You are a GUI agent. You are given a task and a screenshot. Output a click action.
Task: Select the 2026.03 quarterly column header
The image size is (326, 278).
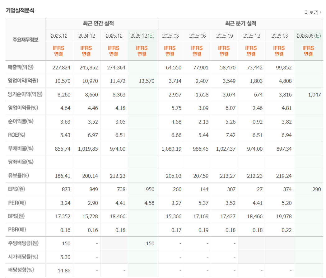pyautogui.click(x=279, y=36)
